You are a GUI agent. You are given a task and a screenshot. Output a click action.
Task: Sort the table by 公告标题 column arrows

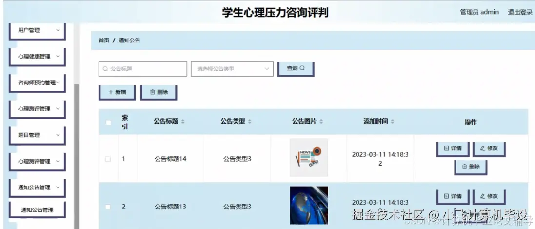[183, 121]
